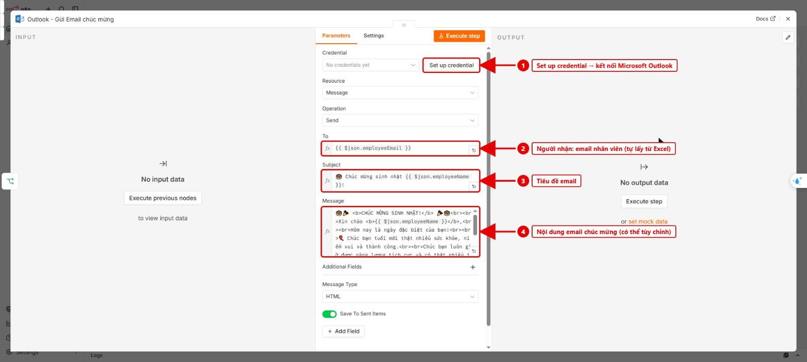Image resolution: width=807 pixels, height=362 pixels.
Task: Click the orange Execute step button
Action: 459,36
